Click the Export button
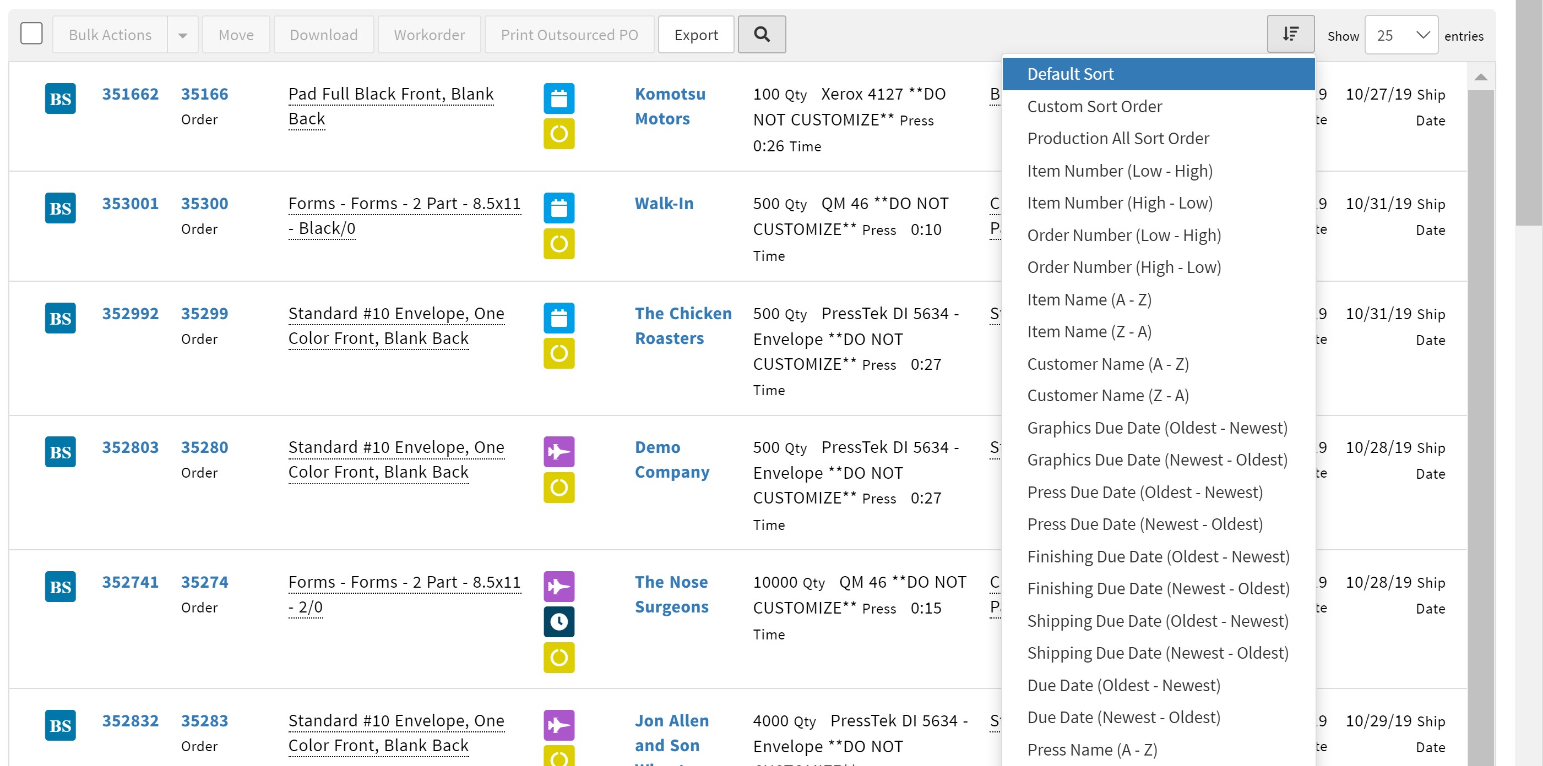This screenshot has width=1543, height=766. (x=696, y=35)
